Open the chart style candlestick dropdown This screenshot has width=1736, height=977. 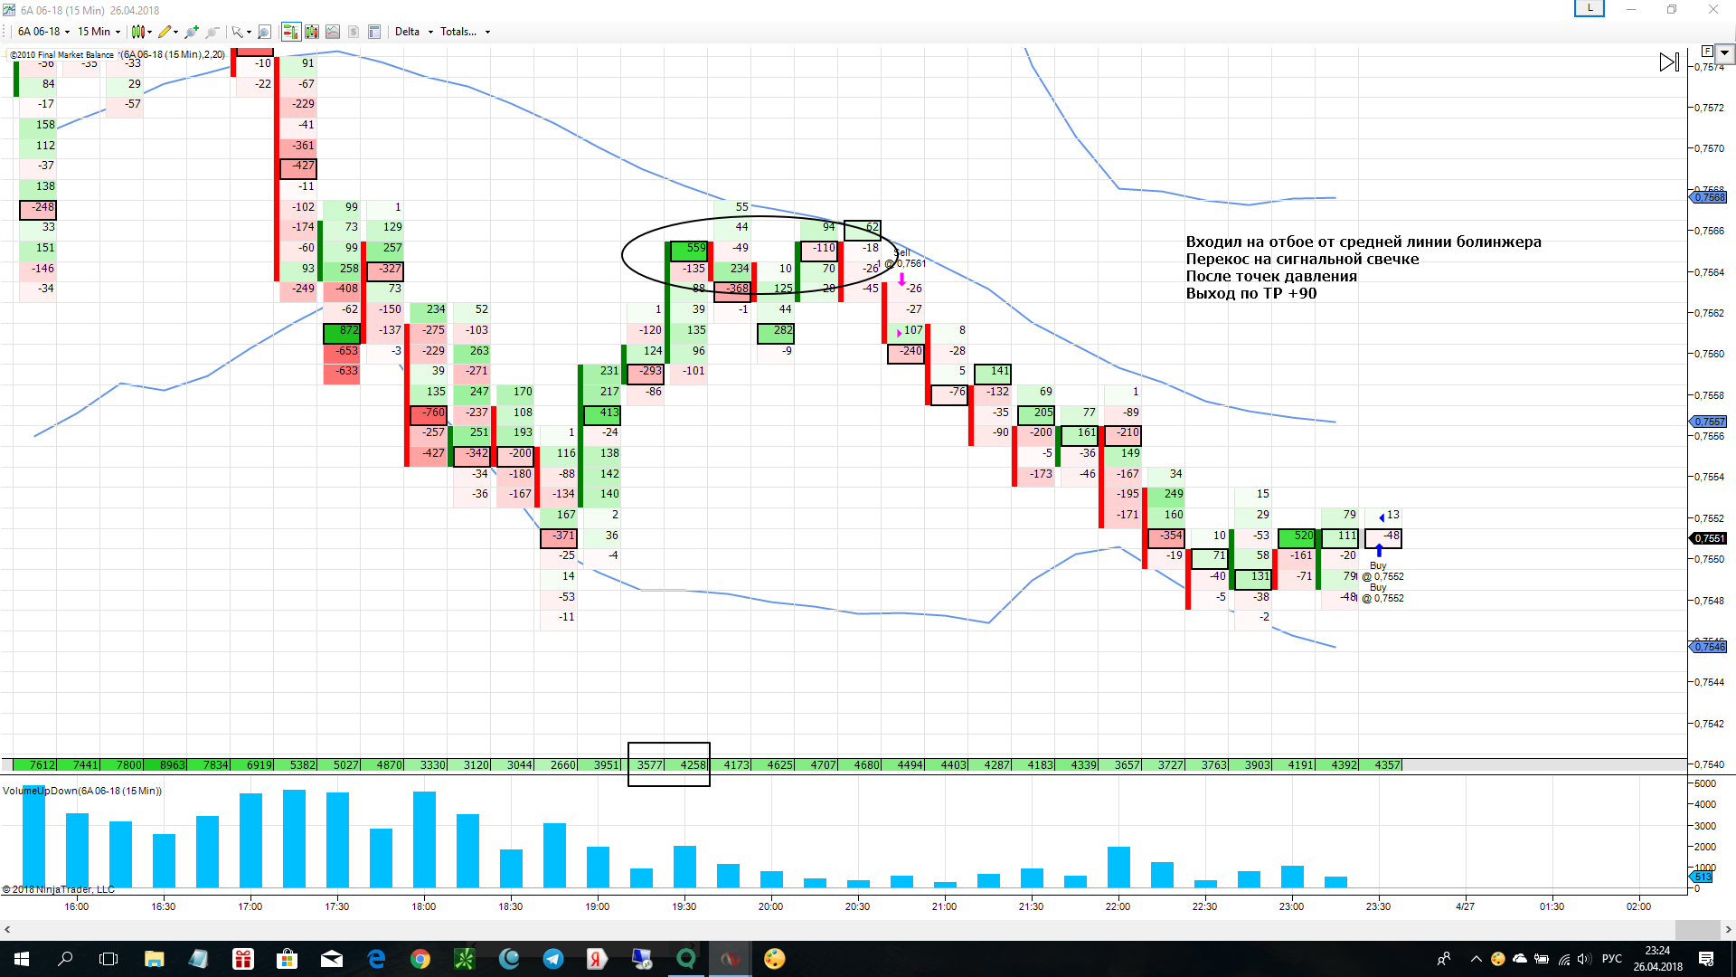click(142, 32)
